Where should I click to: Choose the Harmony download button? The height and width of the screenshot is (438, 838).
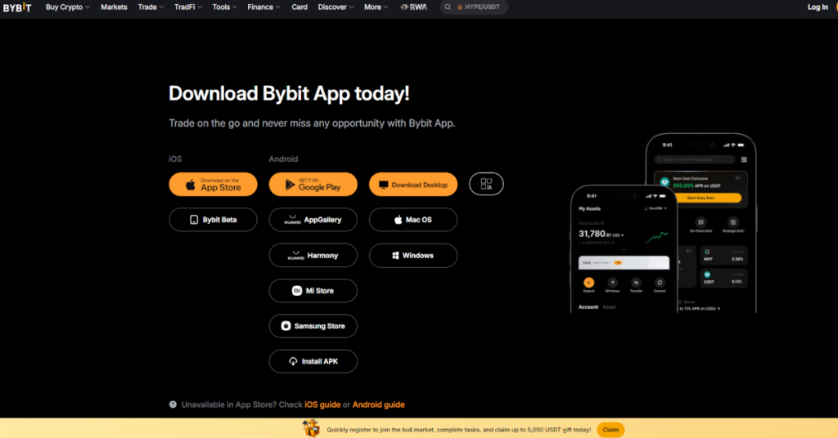tap(313, 256)
